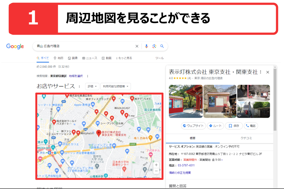284x189 pixels.
Task: Start voice search with the microphone icon
Action: pos(146,46)
